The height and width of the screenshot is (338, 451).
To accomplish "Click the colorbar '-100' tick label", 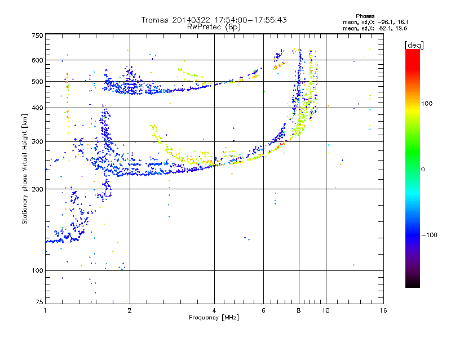I will coord(429,235).
